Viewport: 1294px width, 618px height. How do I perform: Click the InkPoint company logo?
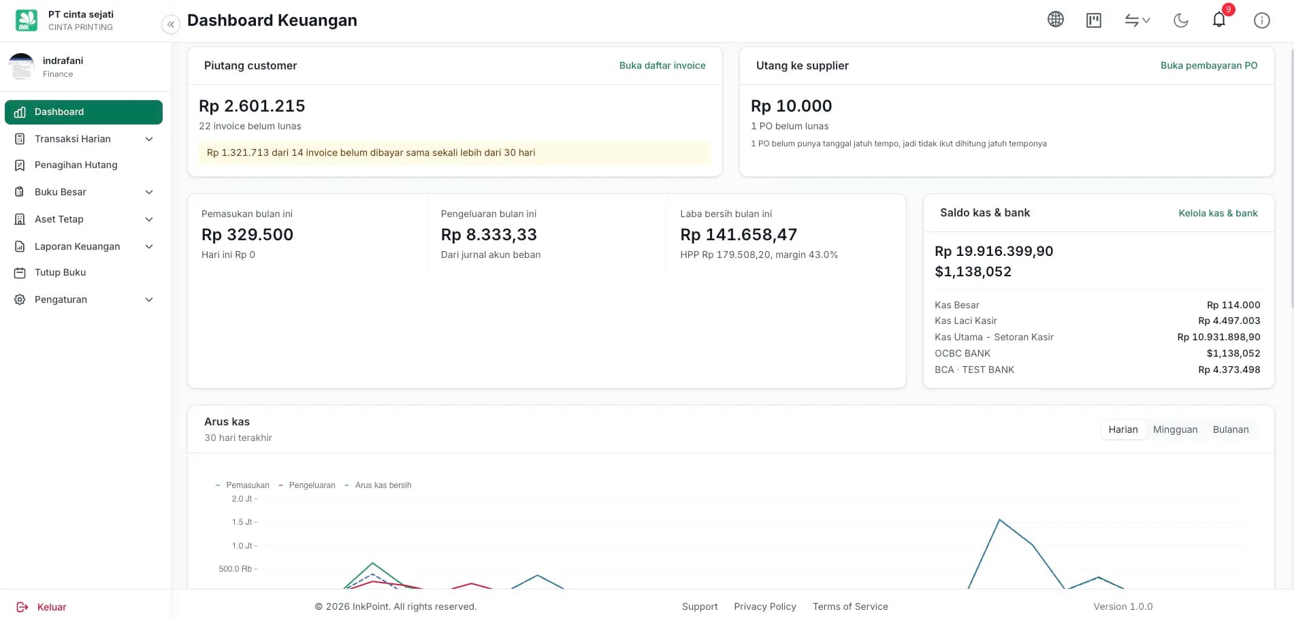pos(27,20)
